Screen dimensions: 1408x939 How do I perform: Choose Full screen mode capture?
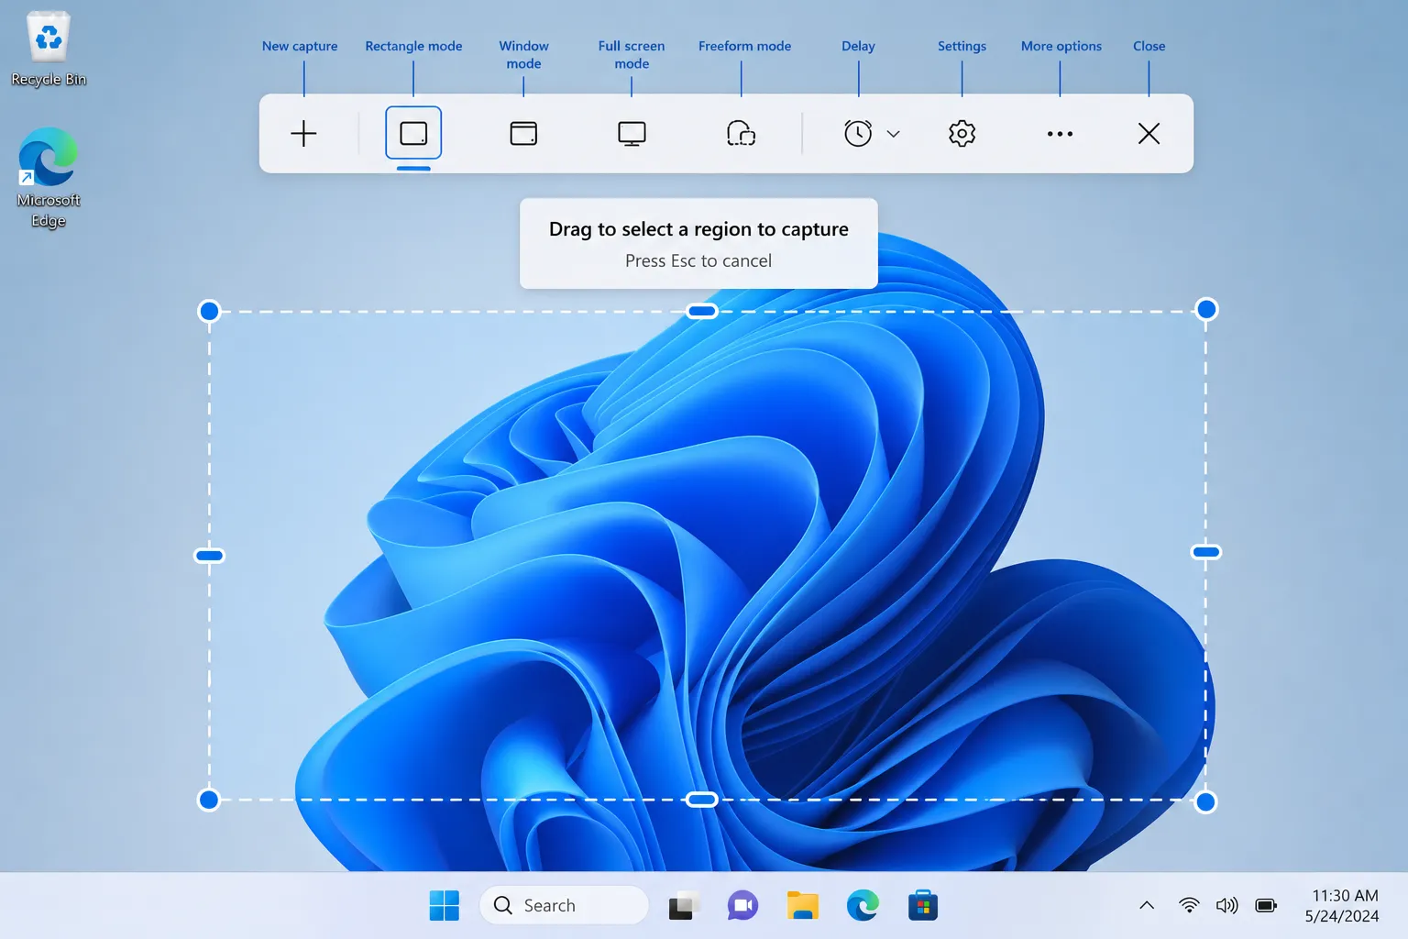632,134
